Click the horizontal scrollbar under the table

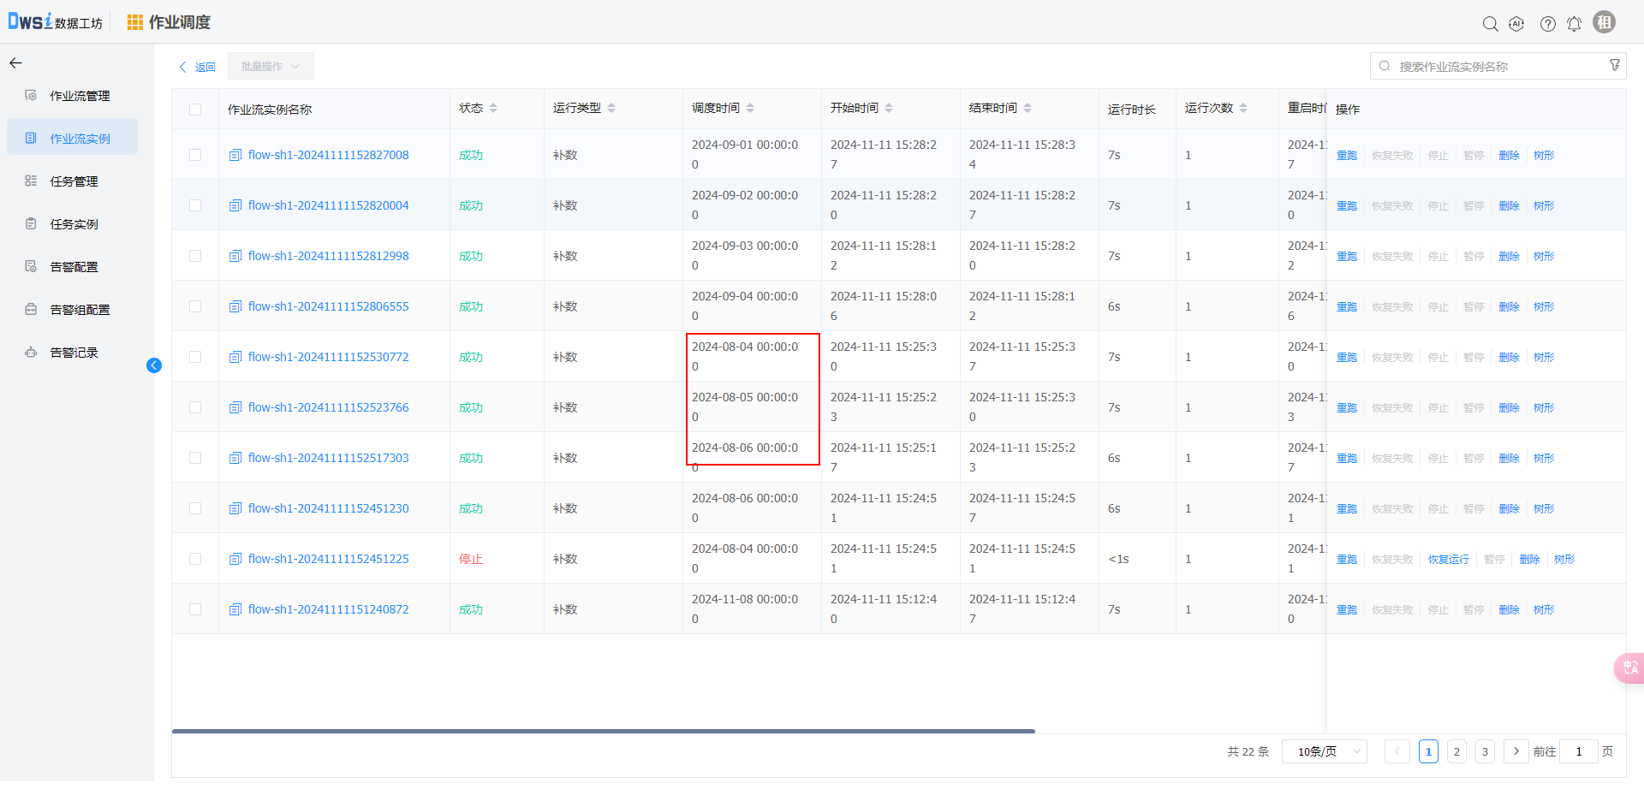coord(603,731)
